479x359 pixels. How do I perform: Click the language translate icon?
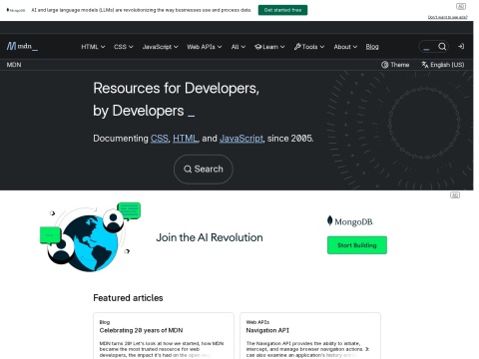tap(425, 65)
